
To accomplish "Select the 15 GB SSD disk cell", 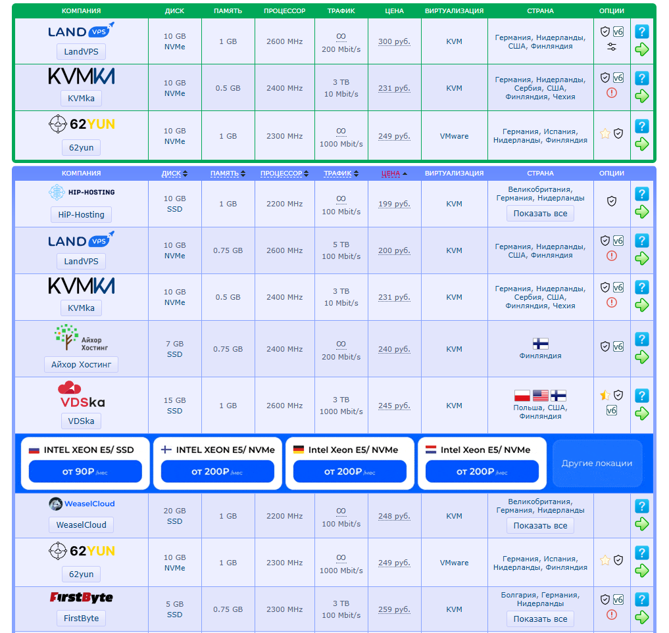I will [x=174, y=406].
